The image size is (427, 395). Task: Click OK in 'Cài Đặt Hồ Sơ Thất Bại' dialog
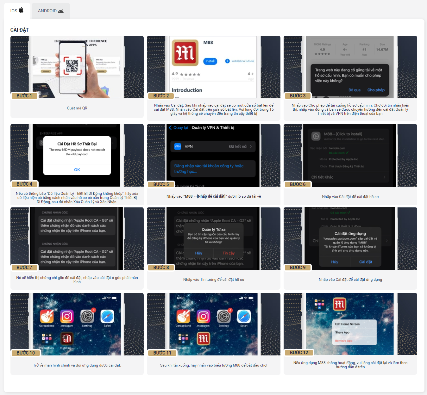coord(77,170)
